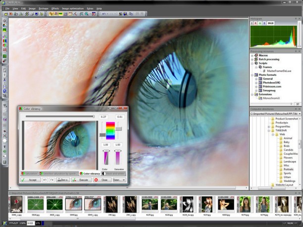Viewport: 303px width, 227px height.
Task: Click the Close button in Color vibrancy dialog
Action: [x=102, y=180]
